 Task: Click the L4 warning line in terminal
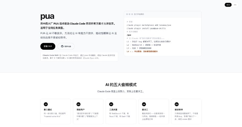142,51
